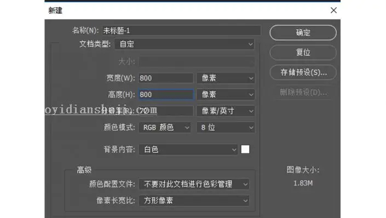Open the 文档类型 dropdown
The image size is (386, 218).
tap(185, 44)
